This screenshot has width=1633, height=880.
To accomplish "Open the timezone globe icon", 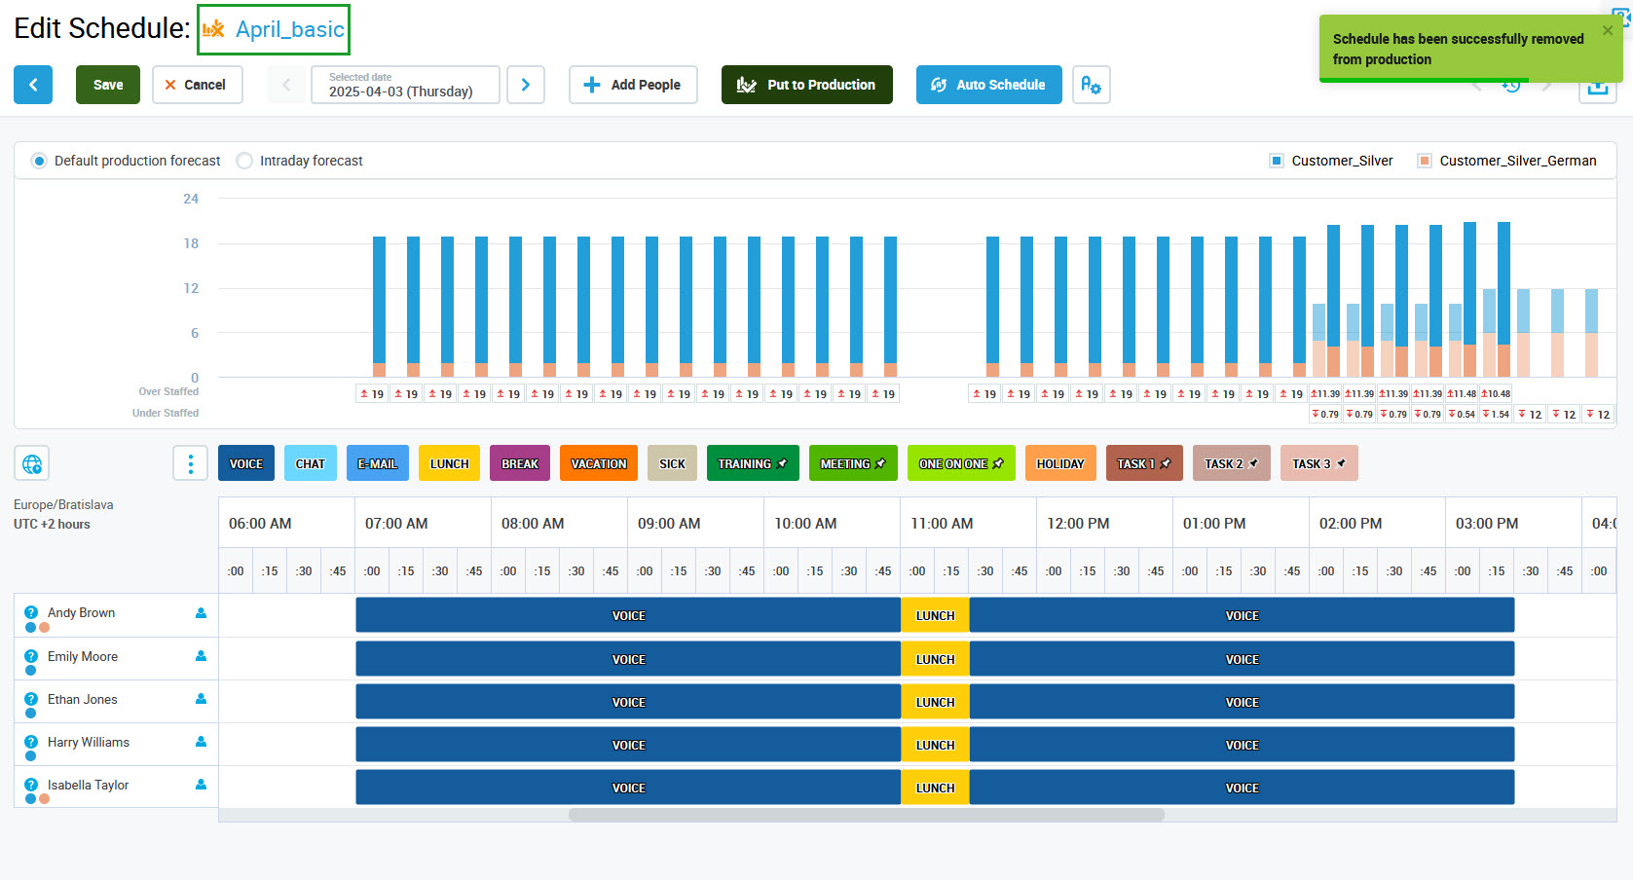I will pyautogui.click(x=31, y=464).
